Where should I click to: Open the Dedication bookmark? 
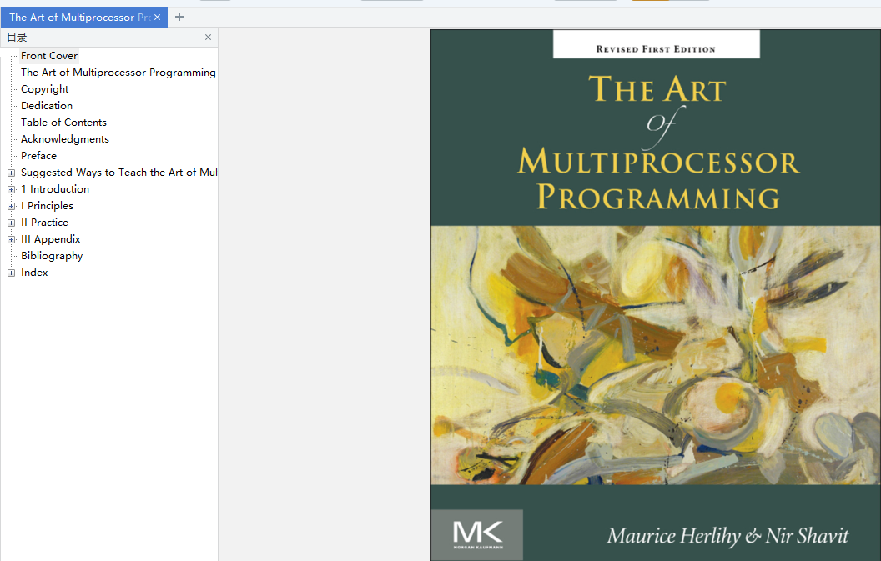[47, 106]
